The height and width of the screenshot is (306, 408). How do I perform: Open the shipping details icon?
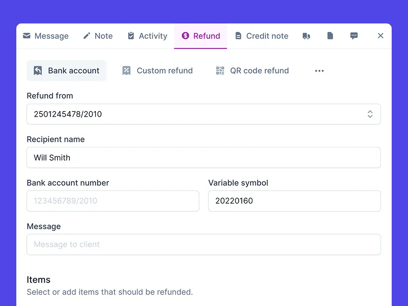307,36
